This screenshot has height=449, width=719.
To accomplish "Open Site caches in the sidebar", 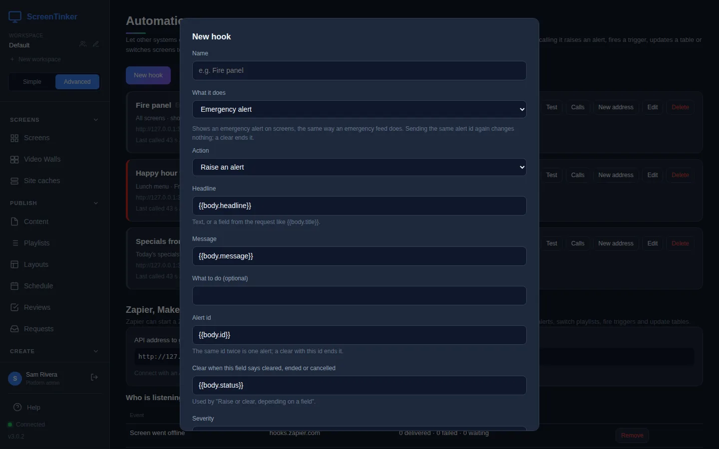I will click(x=55, y=181).
